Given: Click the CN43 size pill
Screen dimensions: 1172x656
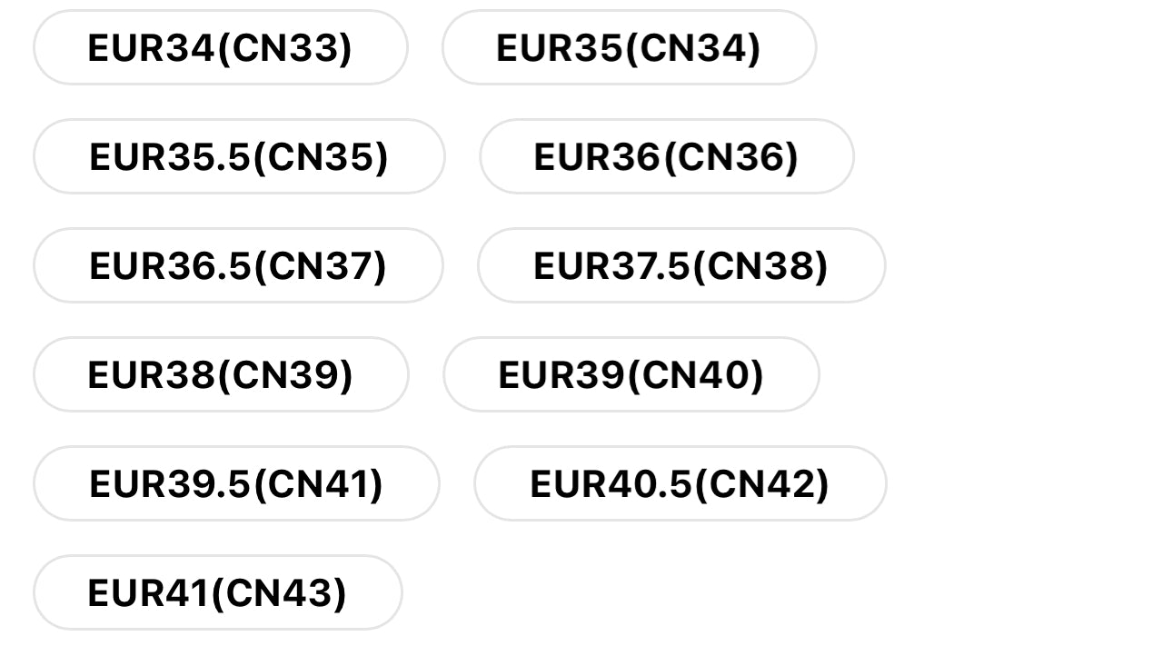Looking at the screenshot, I should pos(218,592).
